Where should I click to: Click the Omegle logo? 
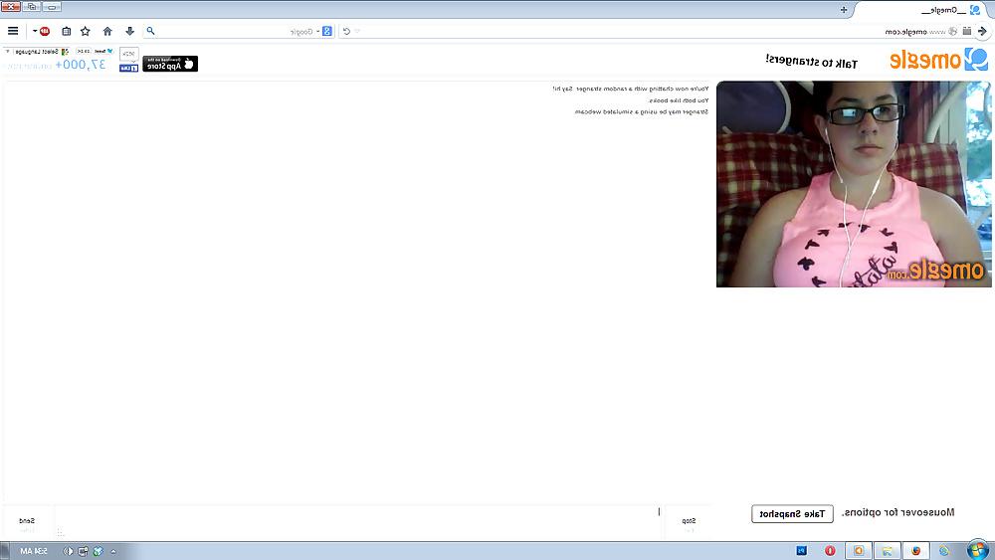(938, 60)
